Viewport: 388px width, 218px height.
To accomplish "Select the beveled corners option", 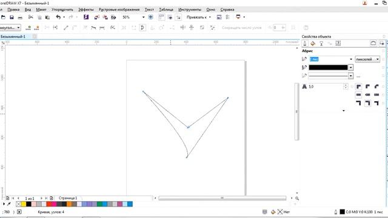I will pos(376,87).
